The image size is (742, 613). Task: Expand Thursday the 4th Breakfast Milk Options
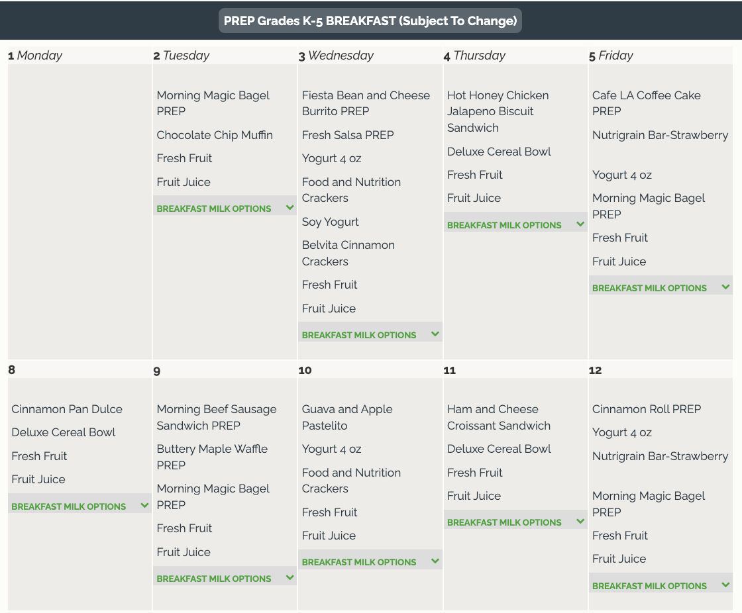coord(504,225)
